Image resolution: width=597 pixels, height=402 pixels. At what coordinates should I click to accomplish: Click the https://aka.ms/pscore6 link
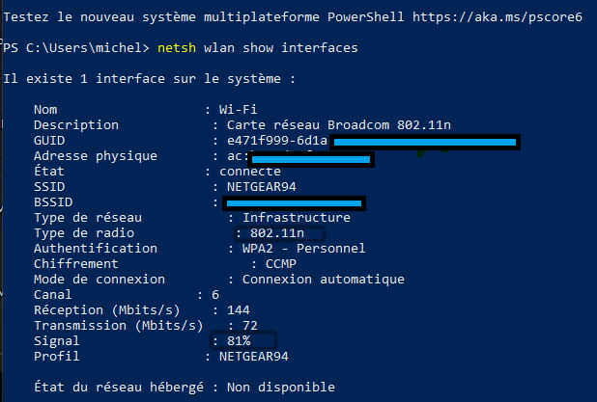(x=497, y=17)
